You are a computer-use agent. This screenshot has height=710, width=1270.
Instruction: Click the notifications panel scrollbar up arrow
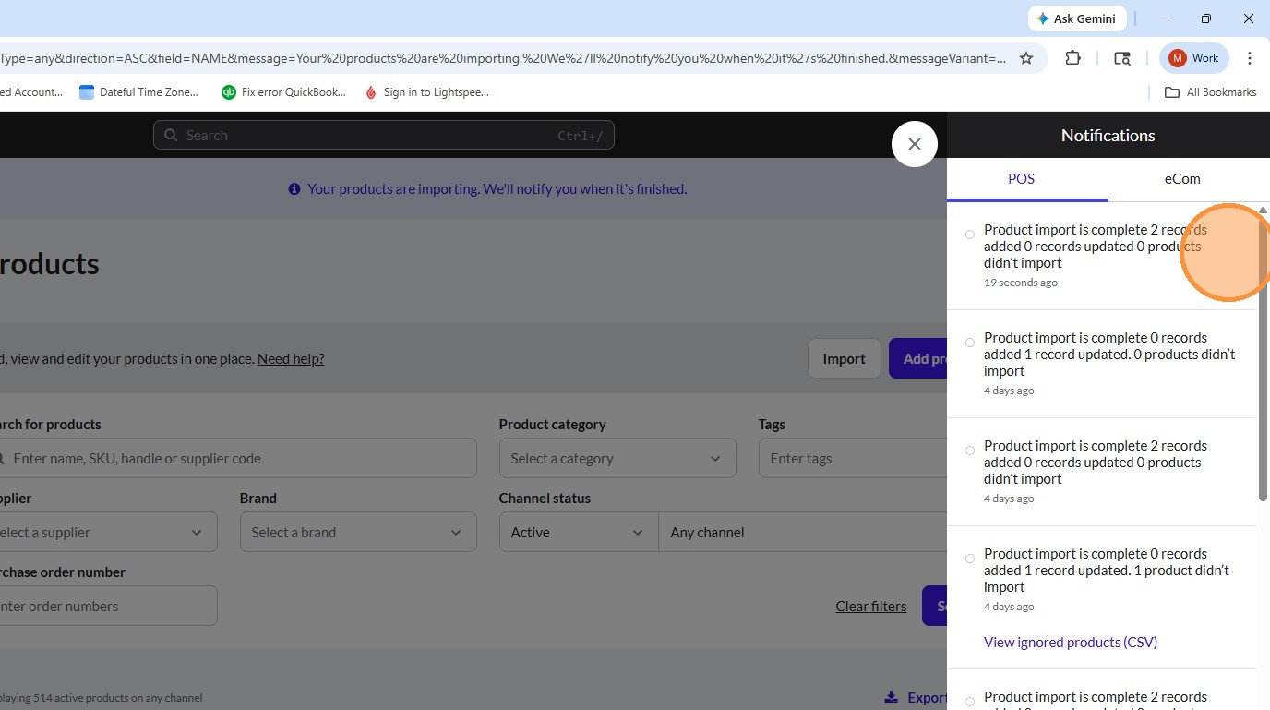tap(1264, 211)
